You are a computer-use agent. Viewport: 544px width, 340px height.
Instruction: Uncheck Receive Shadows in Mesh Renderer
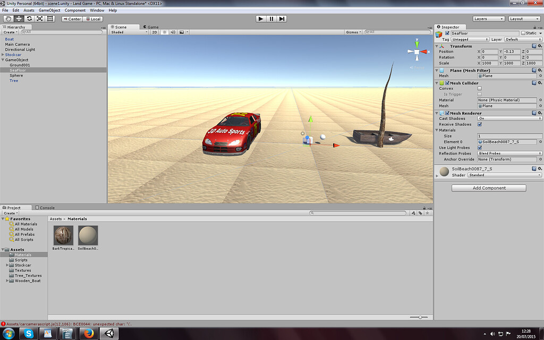click(480, 124)
